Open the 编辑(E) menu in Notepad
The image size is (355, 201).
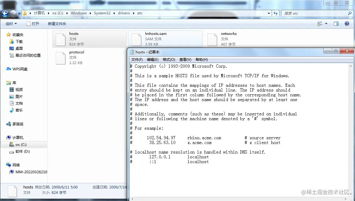153,60
